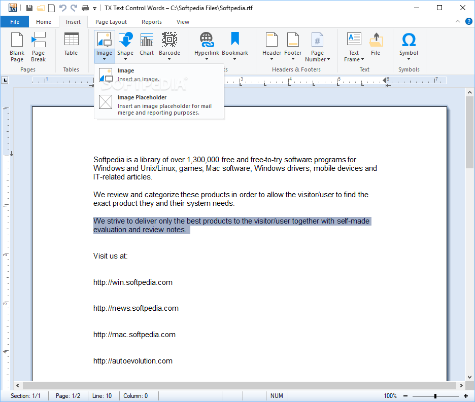Screen dimensions: 475x402
Task: Insert a Table
Action: (71, 44)
